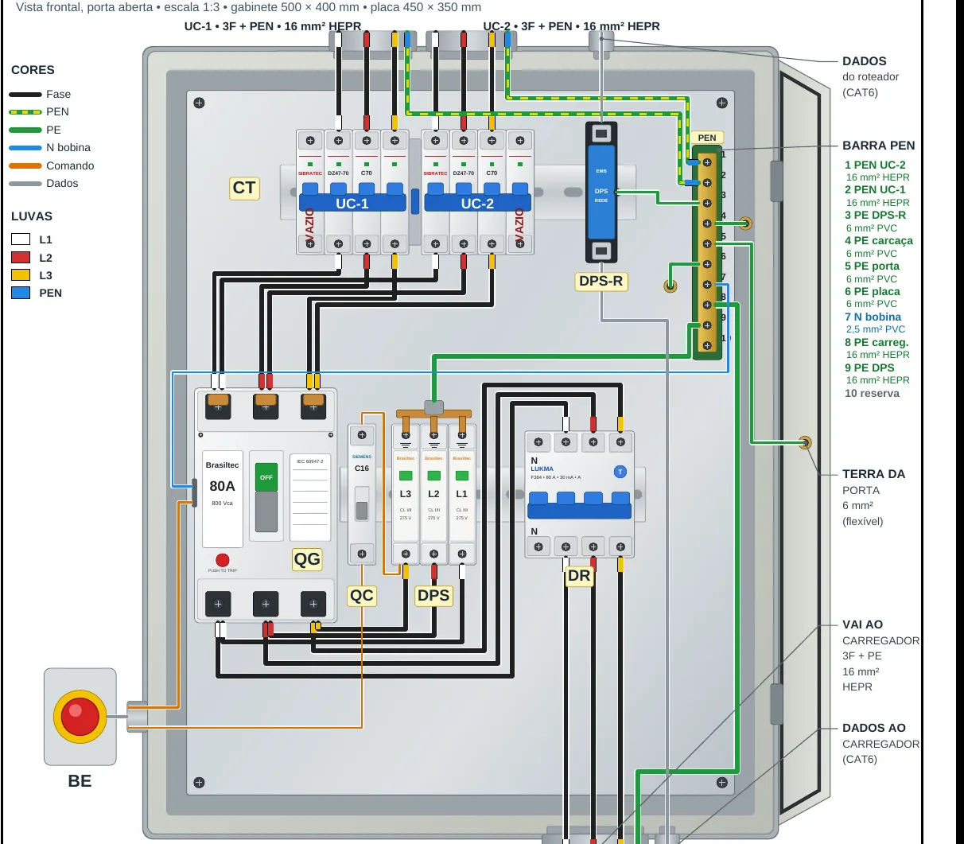Click the green indicator on DPS module L3
This screenshot has height=844, width=964.
(x=406, y=476)
